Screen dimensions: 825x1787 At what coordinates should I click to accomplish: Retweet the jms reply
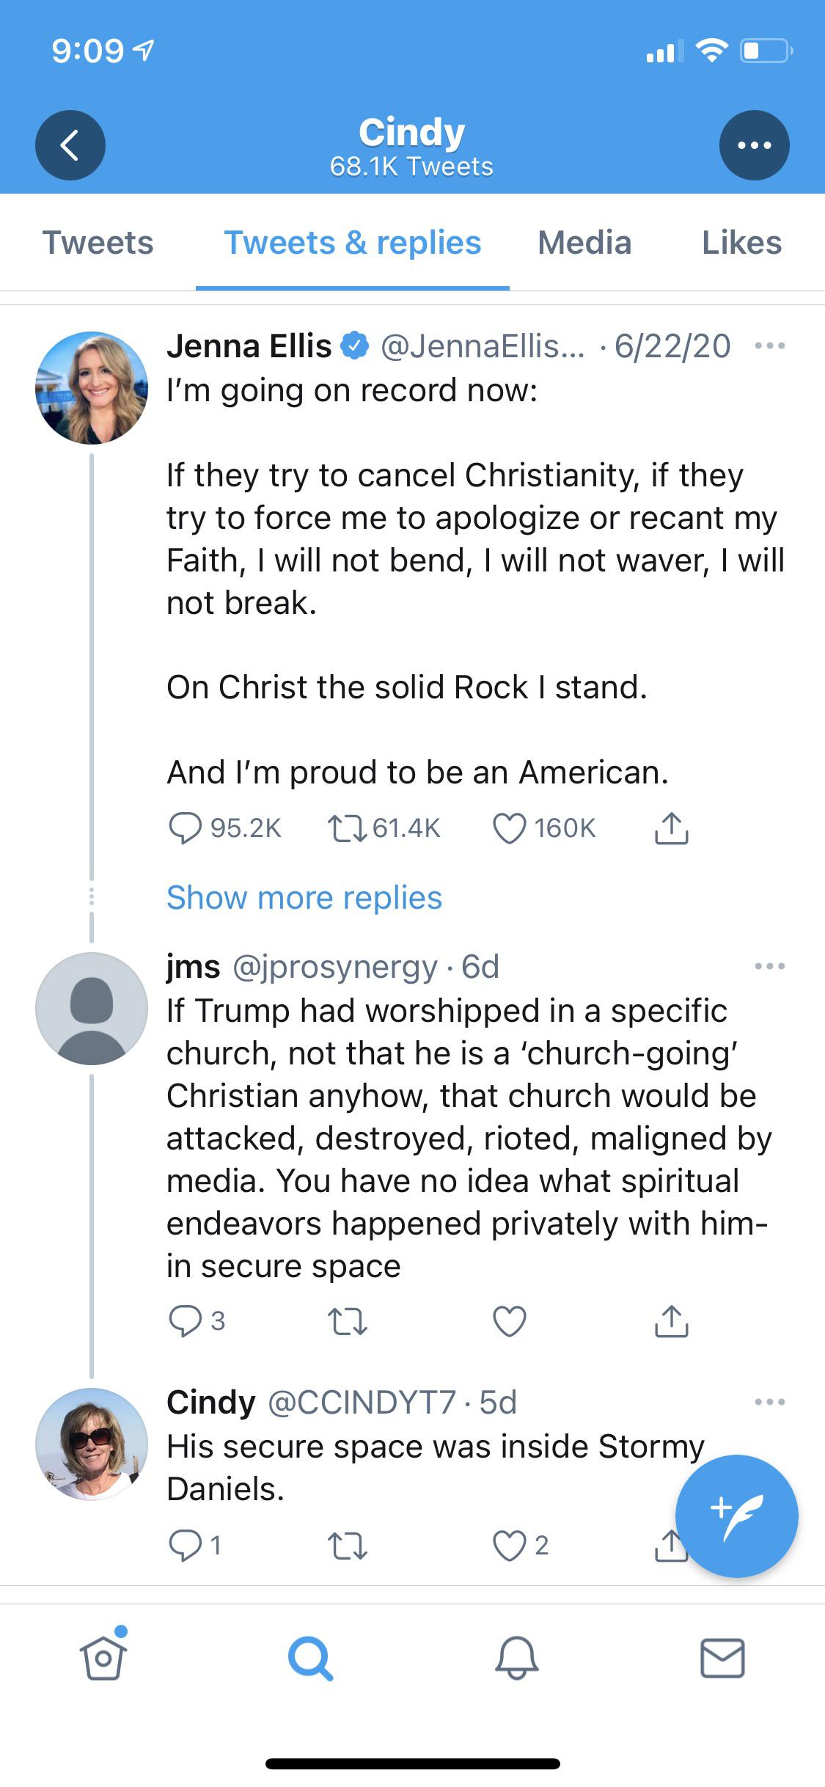click(x=347, y=1321)
